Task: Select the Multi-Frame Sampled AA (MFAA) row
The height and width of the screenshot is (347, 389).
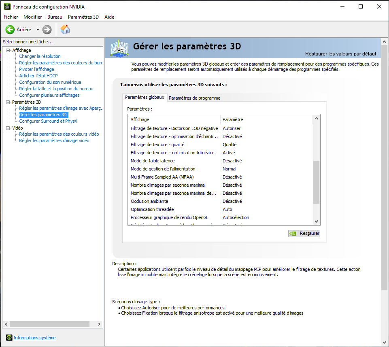Action: tap(221, 177)
